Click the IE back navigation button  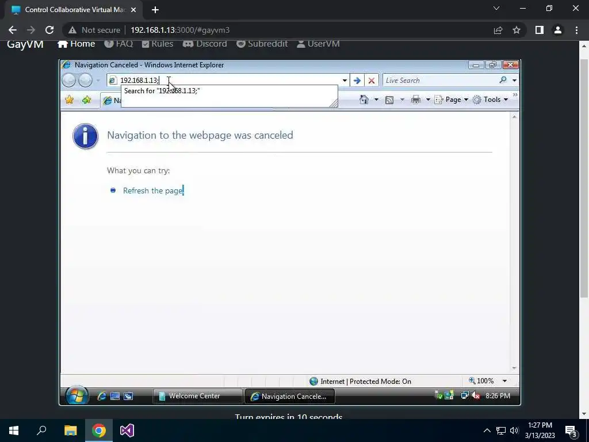pyautogui.click(x=69, y=80)
